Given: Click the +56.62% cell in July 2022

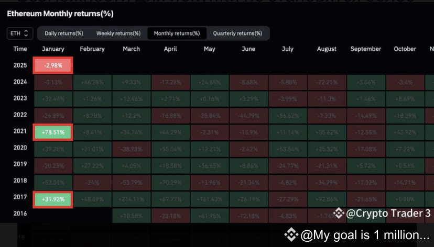Looking at the screenshot, I should [288, 116].
